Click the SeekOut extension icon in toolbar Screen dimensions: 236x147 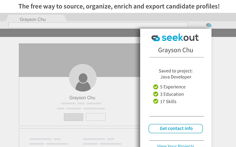(209, 25)
